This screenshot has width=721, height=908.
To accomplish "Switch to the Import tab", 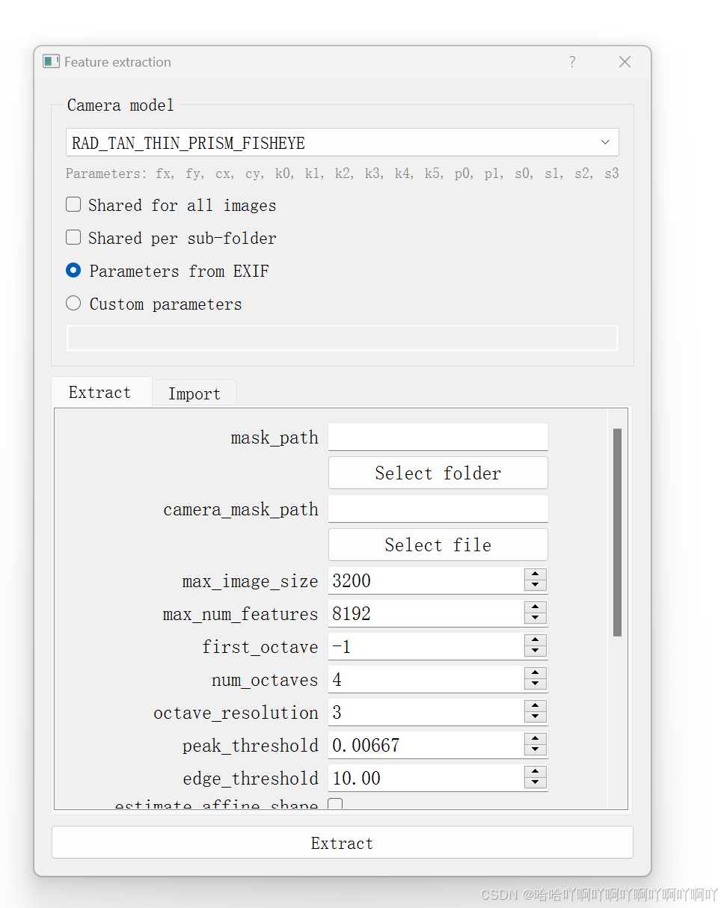I will click(194, 393).
